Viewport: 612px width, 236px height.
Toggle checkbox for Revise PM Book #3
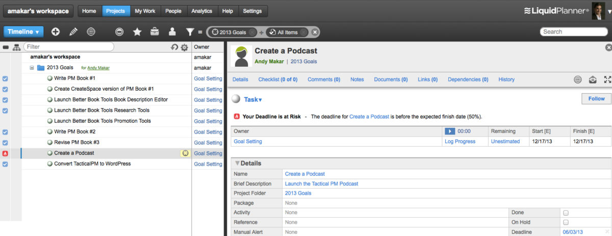pyautogui.click(x=5, y=143)
